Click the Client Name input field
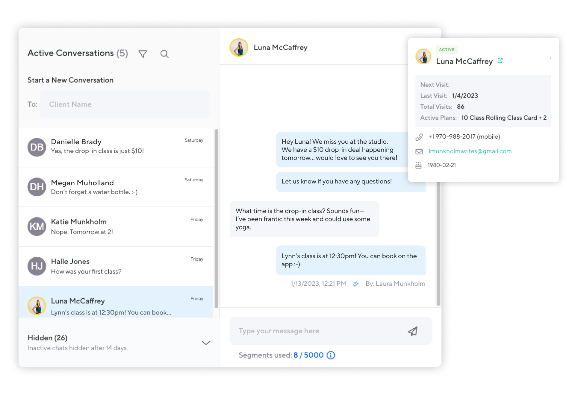This screenshot has width=575, height=395. (125, 104)
